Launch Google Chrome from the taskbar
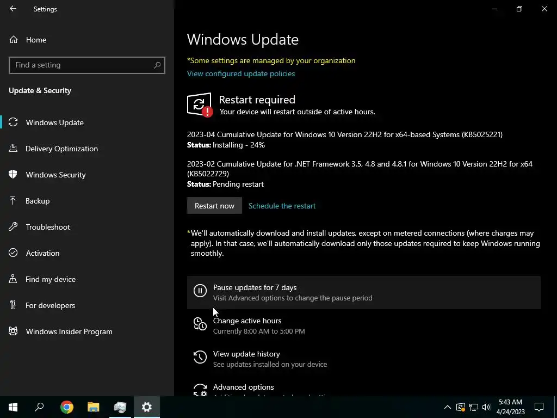Viewport: 557px width, 418px height. tap(67, 407)
